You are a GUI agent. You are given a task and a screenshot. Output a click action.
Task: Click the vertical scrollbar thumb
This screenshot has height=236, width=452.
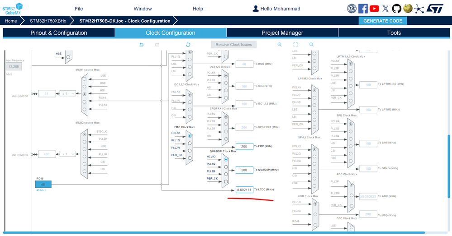(x=448, y=166)
